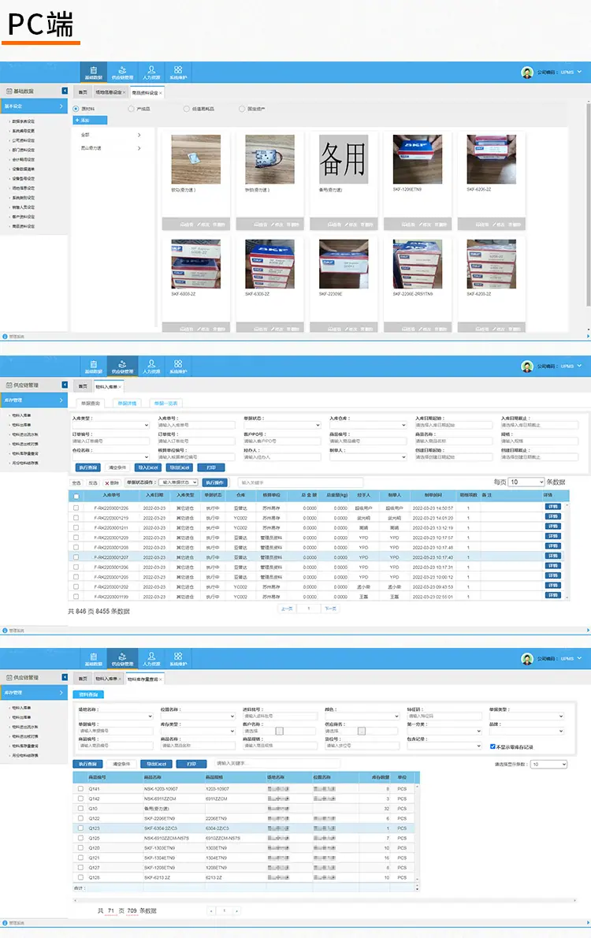Click 基础数据 icon in 物料入库单 window header

tap(93, 366)
